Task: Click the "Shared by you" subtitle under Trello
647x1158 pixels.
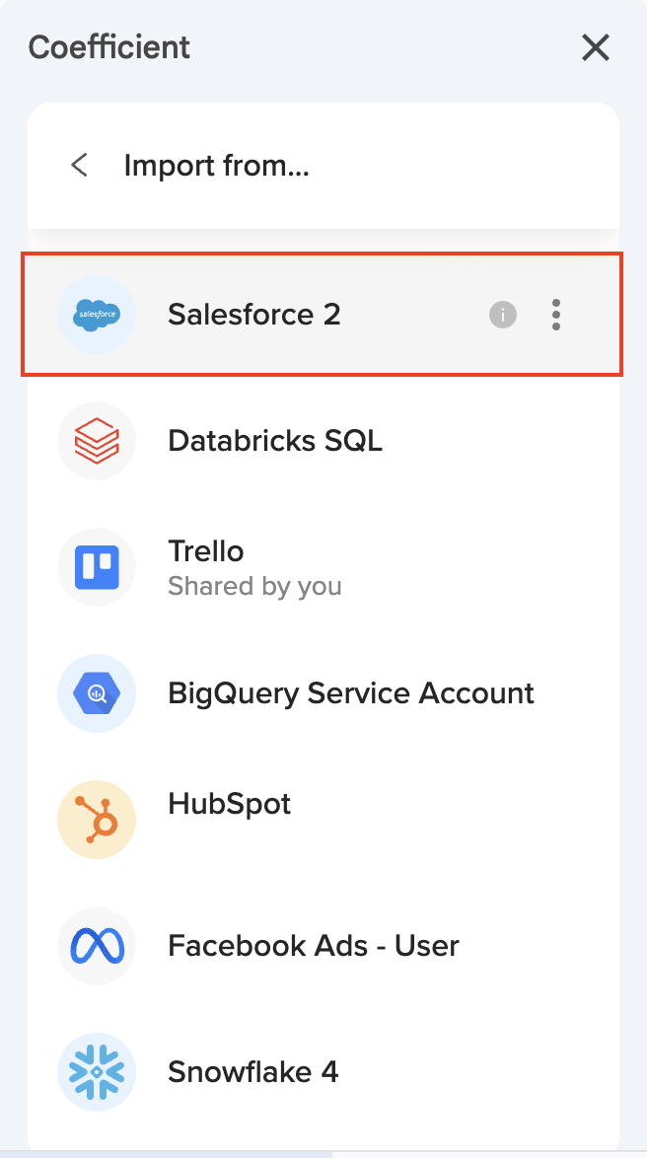Action: point(254,586)
